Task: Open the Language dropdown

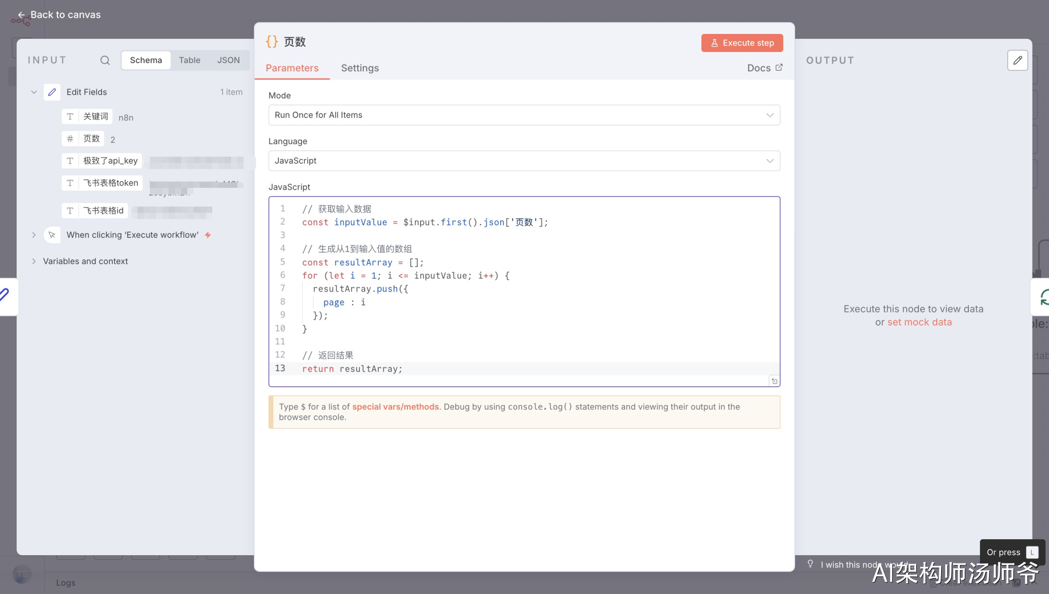Action: click(x=524, y=161)
